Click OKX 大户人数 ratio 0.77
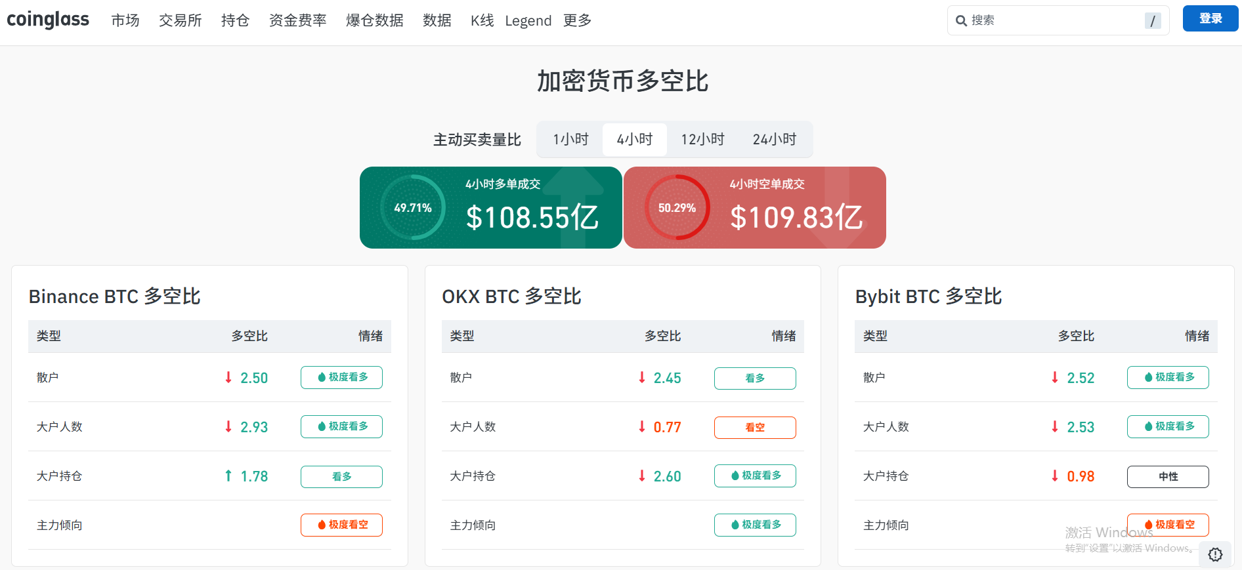1242x570 pixels. coord(668,427)
